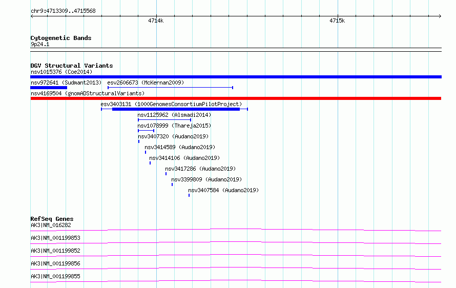Open variant nsv3414589 (Audano2019) label

(180, 147)
